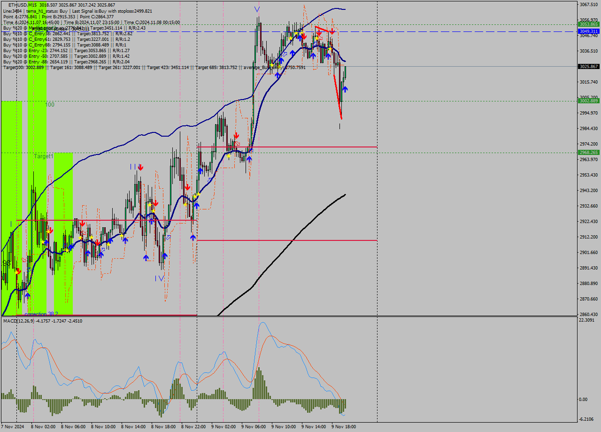Click the 3036.520 price axis value
Viewport: 601px width, 432px height.
coord(589,51)
